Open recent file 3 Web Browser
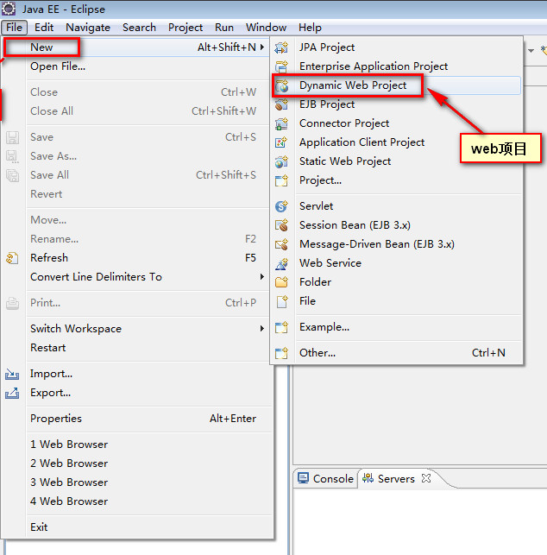The width and height of the screenshot is (547, 555). coord(137,482)
